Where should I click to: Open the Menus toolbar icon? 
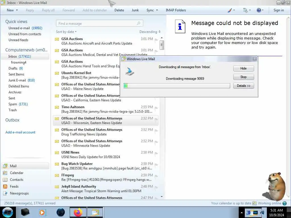point(245,10)
